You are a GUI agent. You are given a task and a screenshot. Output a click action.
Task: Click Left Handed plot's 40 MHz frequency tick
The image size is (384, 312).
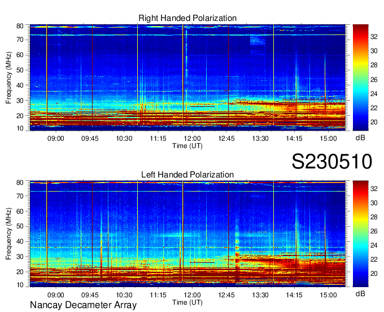click(x=20, y=241)
